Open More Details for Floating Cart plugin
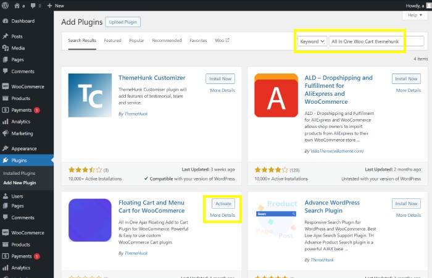 pos(222,216)
